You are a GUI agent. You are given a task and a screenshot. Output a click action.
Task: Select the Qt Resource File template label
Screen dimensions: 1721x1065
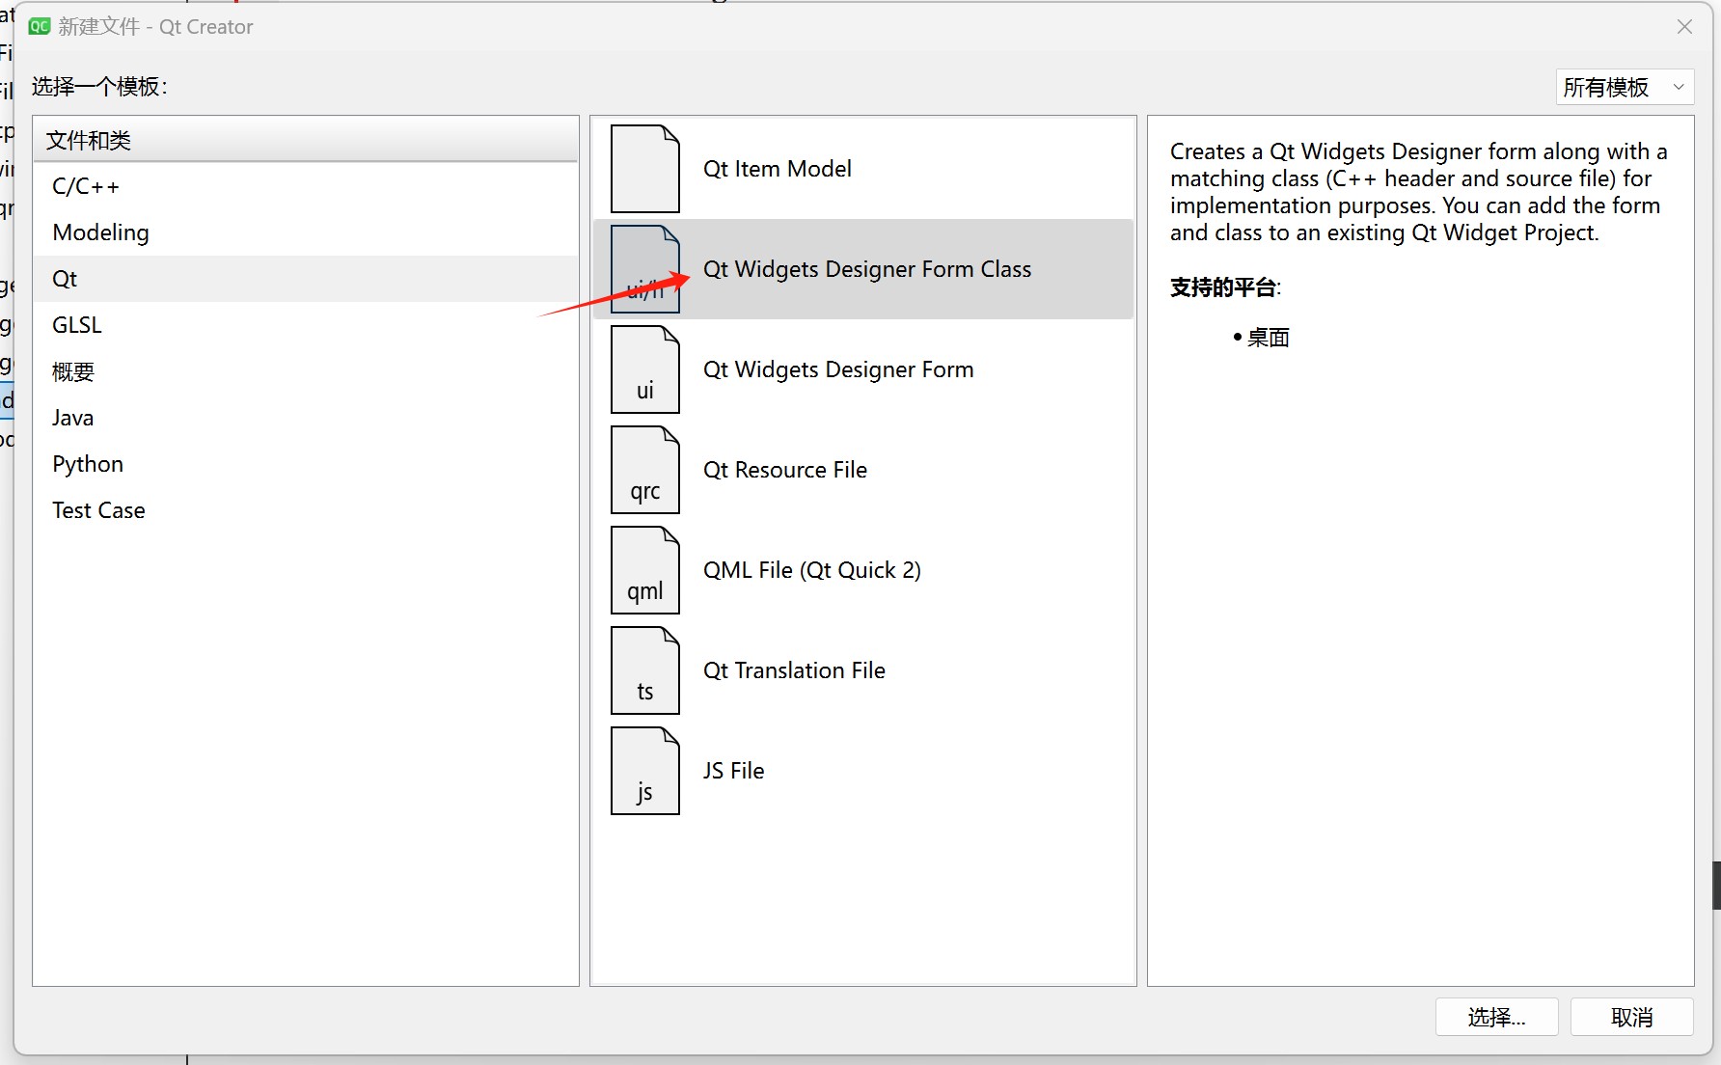784,470
